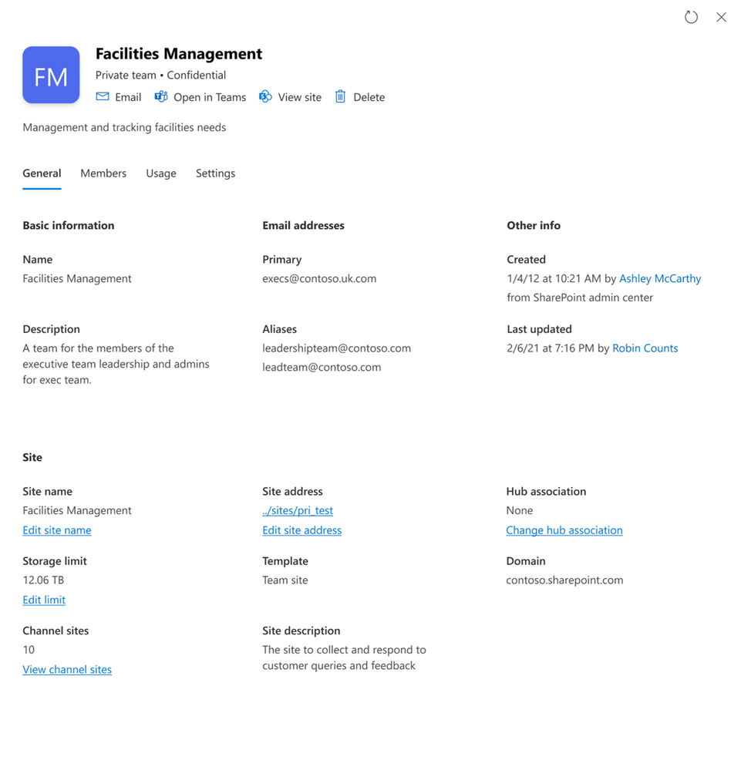
Task: Click the domain contoso.sharepoint.com
Action: click(x=564, y=580)
